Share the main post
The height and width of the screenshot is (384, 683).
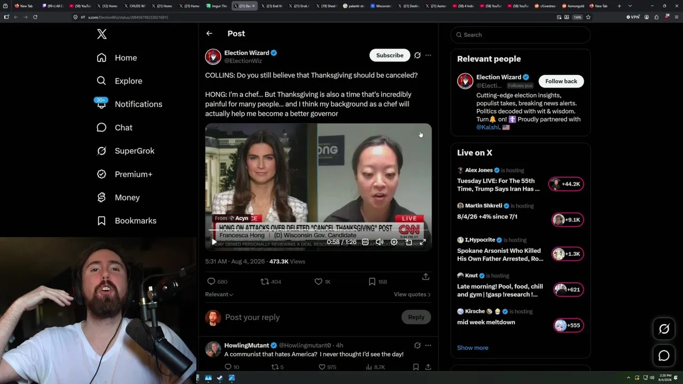(x=425, y=277)
